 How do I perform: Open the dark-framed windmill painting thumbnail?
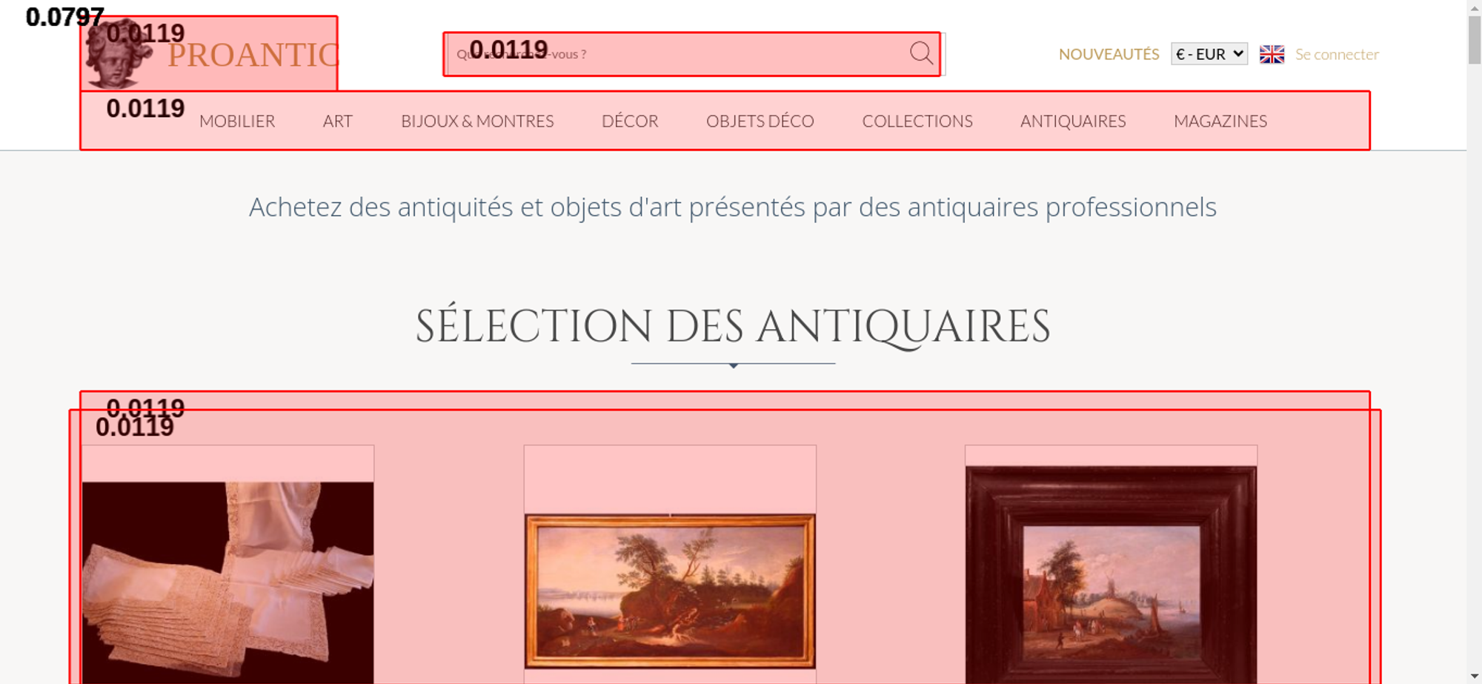click(x=1111, y=574)
